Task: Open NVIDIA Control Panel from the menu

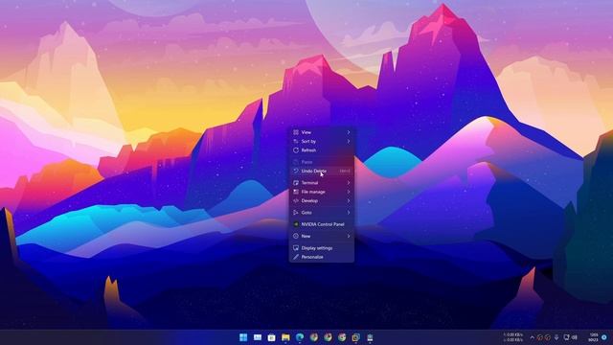Action: (322, 224)
